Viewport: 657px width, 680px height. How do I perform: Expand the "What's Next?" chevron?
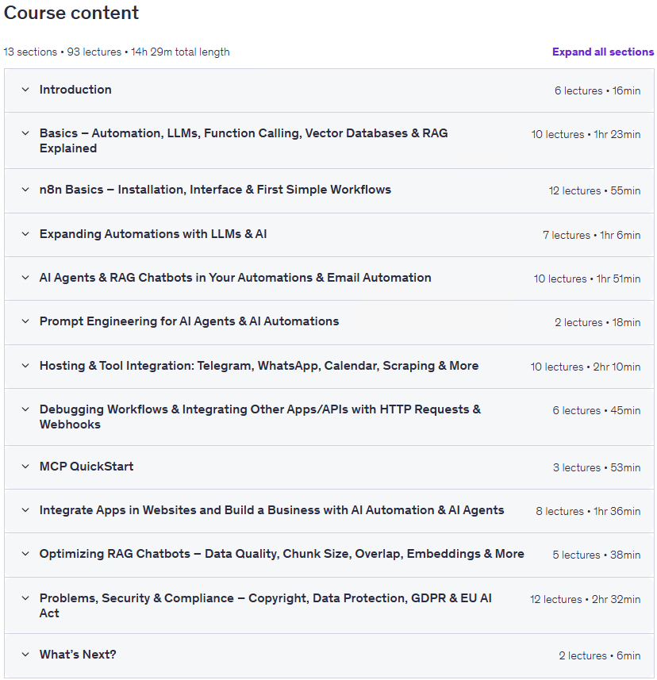coord(25,655)
